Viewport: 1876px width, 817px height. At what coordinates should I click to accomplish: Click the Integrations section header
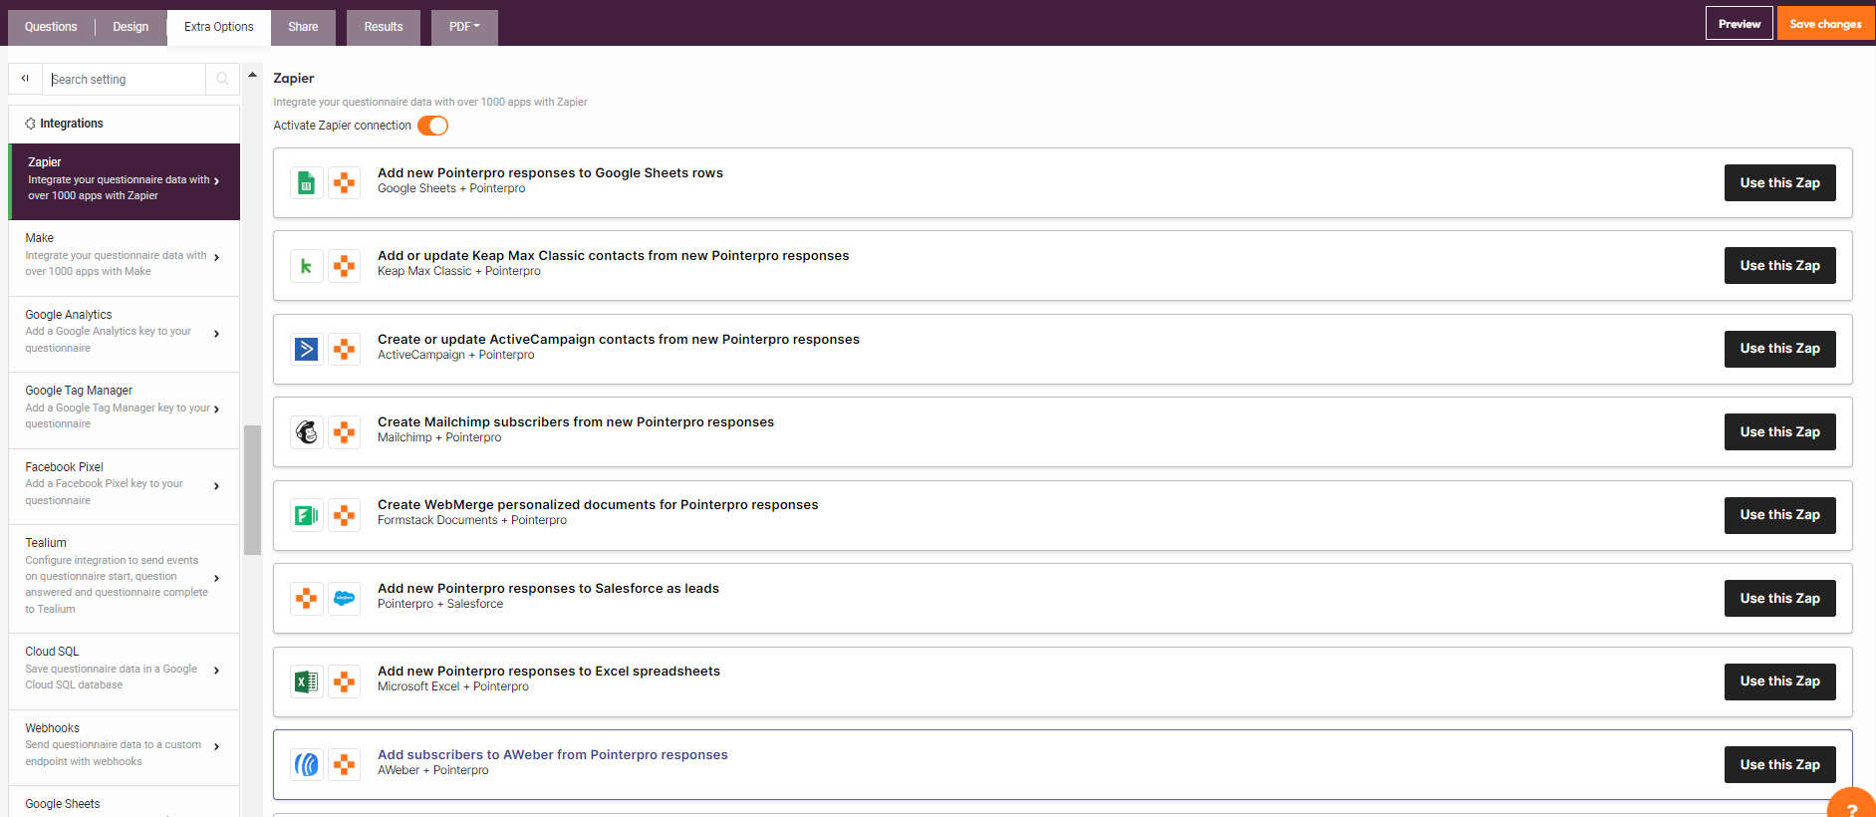[x=124, y=124]
